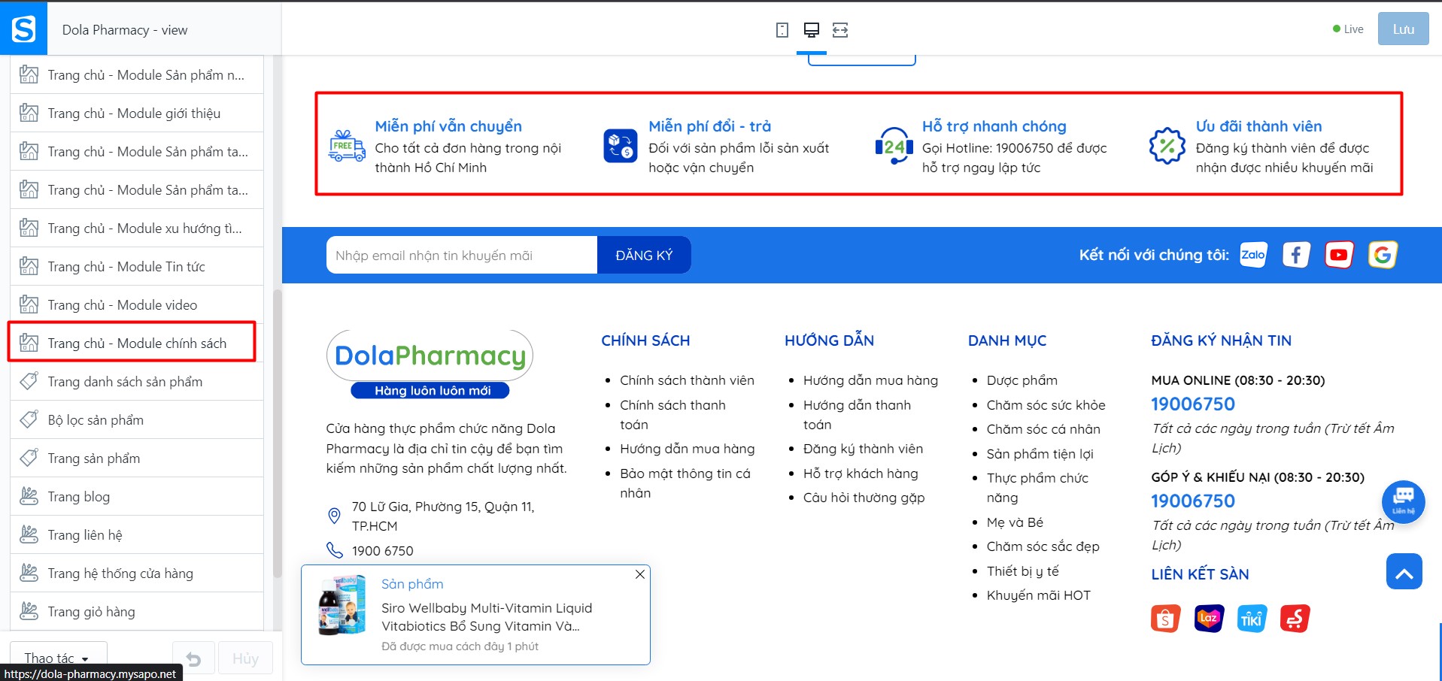Click the map pin address icon

[x=335, y=516]
